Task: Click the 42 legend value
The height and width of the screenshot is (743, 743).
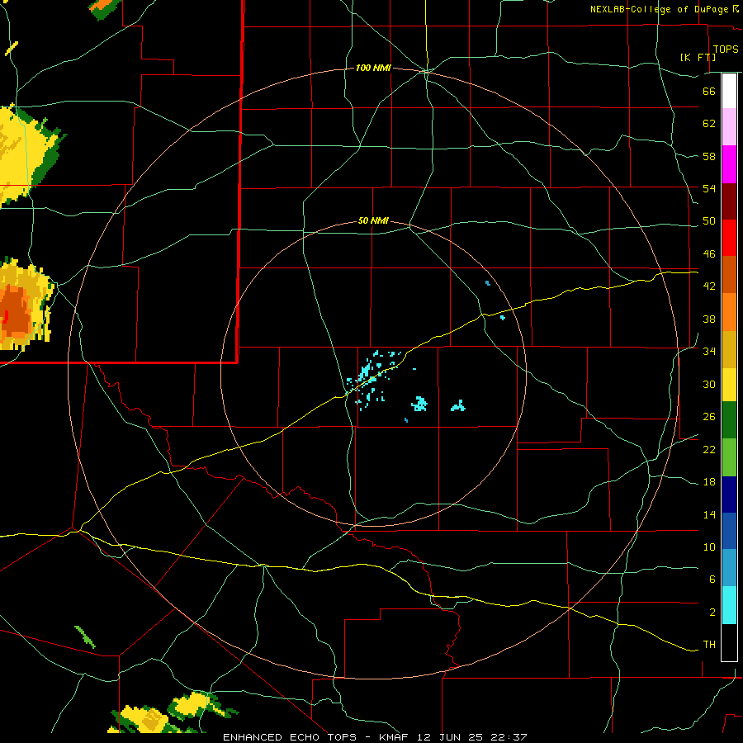Action: click(709, 286)
